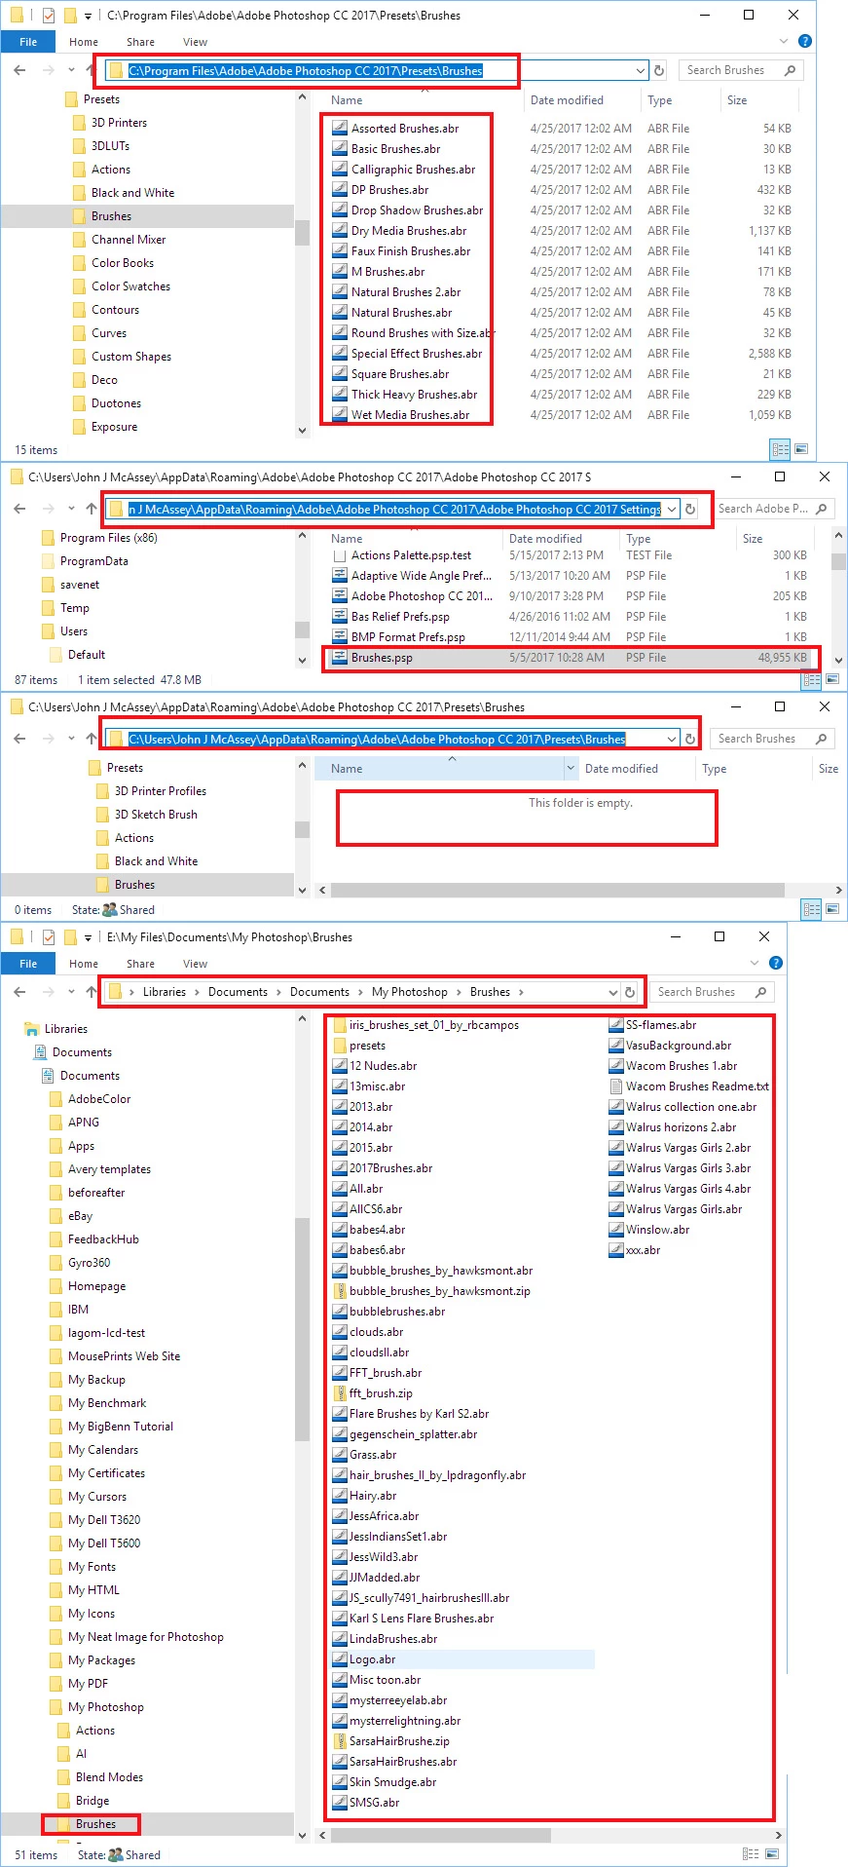
Task: Open the iris_brushes_set_01_by_rbcampos folder
Action: tap(425, 1025)
